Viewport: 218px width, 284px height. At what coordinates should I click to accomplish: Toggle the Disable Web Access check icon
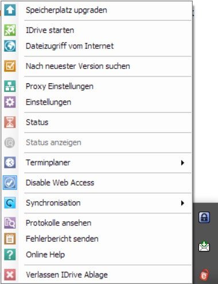(10, 183)
